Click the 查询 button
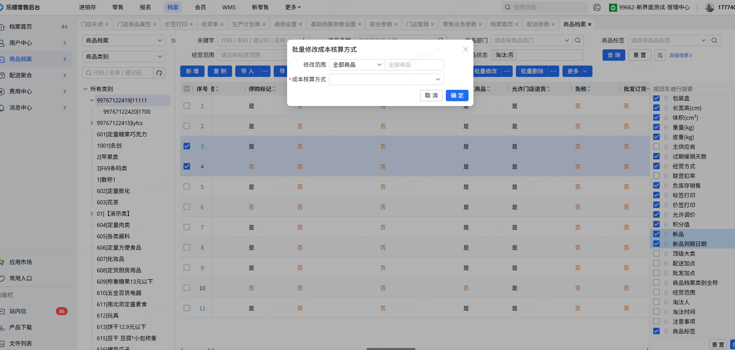Screen dimensions: 735x350 tap(614, 55)
